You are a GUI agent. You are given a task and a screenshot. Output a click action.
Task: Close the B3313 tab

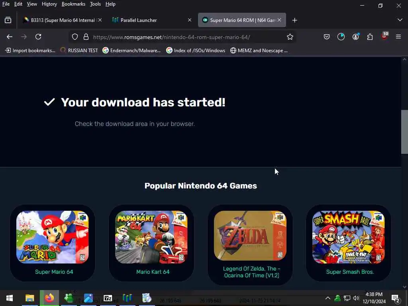tap(100, 20)
